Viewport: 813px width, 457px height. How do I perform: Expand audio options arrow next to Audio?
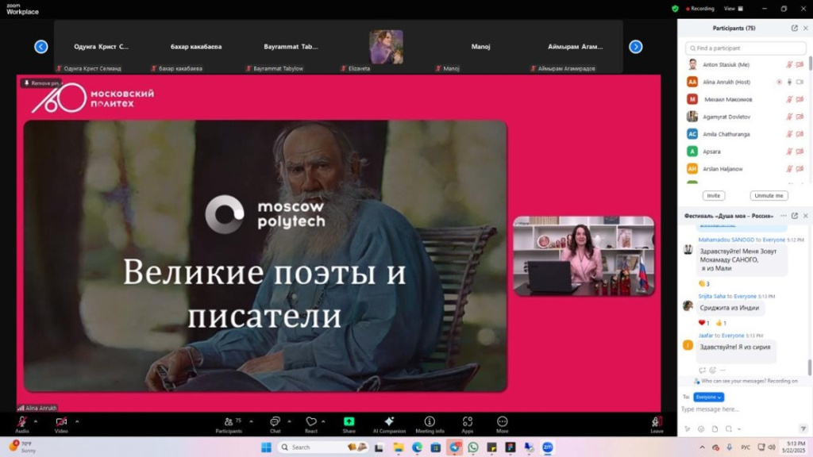[35, 421]
